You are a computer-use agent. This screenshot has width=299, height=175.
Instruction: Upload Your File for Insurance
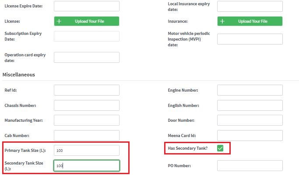pyautogui.click(x=250, y=21)
